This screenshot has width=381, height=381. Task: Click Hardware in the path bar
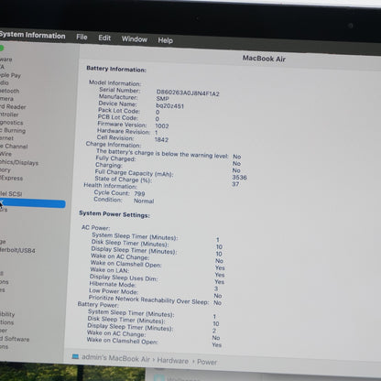point(173,361)
